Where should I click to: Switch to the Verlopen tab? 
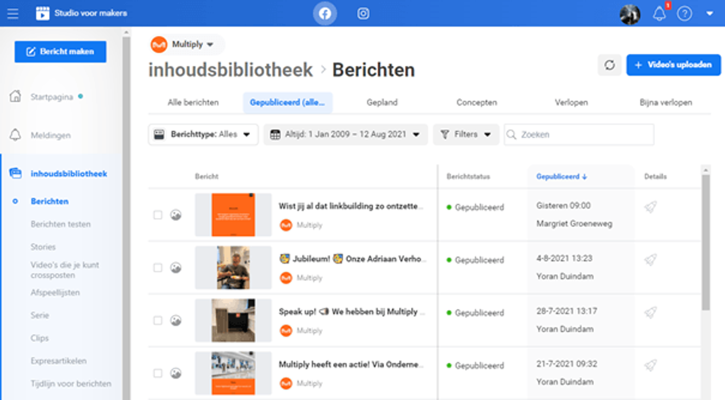pos(571,102)
